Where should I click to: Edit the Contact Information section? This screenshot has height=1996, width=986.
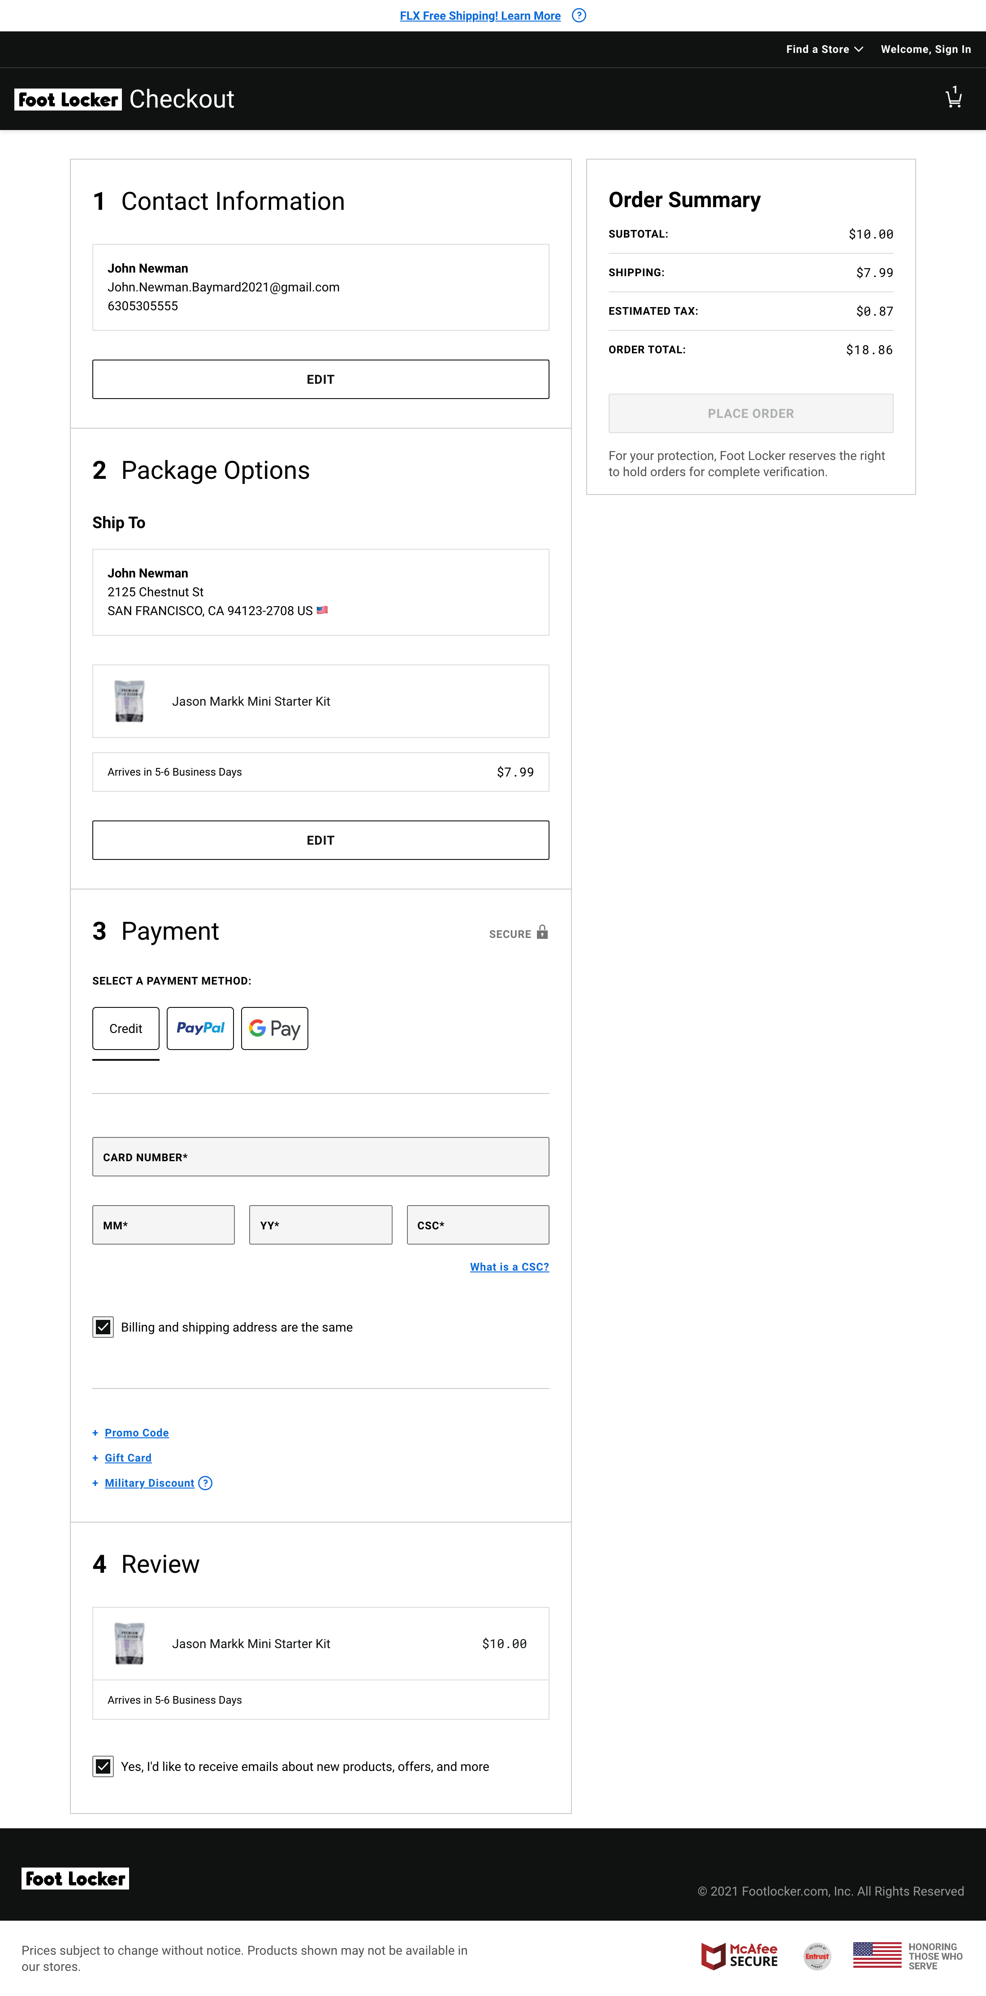pyautogui.click(x=320, y=379)
